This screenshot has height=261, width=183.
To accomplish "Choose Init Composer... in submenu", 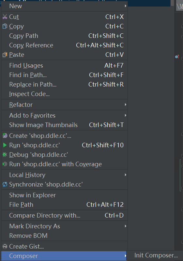I will pos(156,255).
